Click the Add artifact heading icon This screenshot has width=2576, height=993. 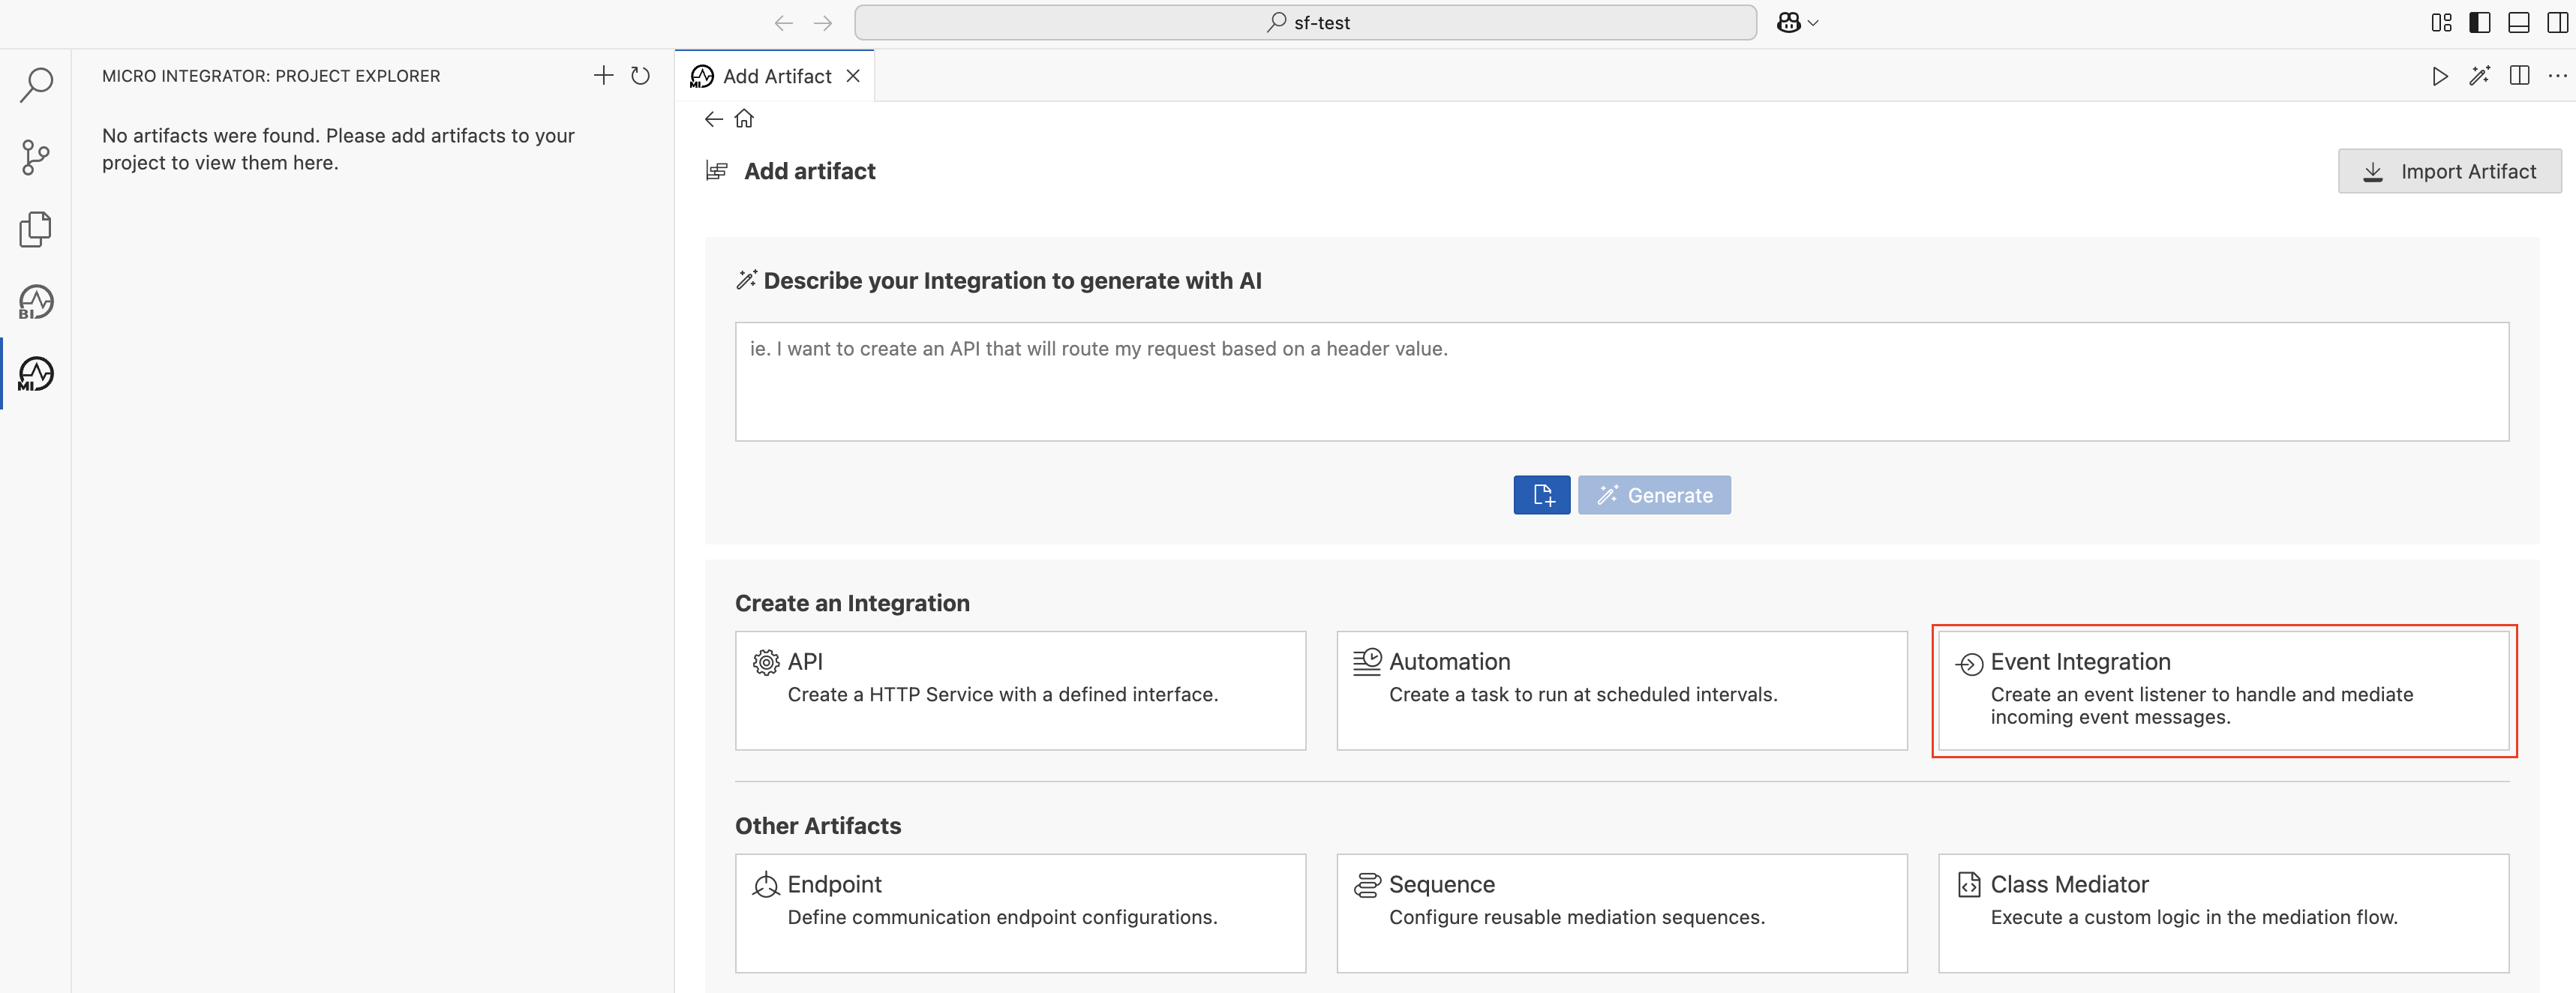pyautogui.click(x=716, y=171)
